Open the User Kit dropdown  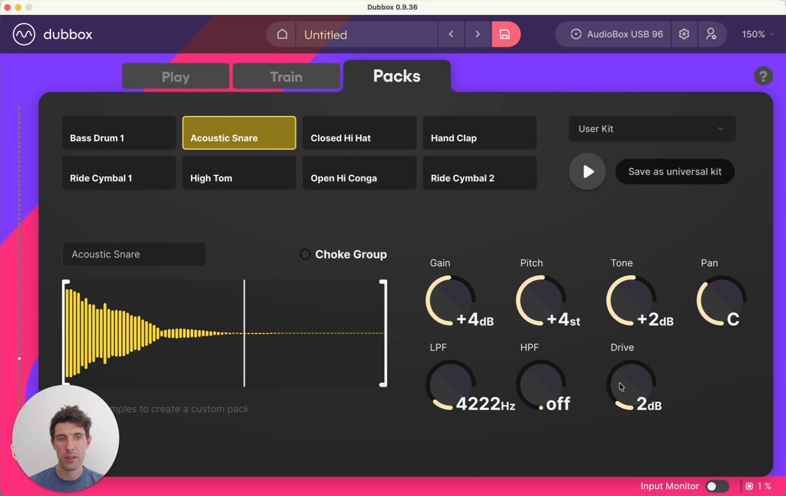652,129
